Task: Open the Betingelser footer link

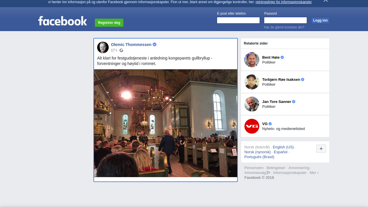Action: pyautogui.click(x=276, y=168)
